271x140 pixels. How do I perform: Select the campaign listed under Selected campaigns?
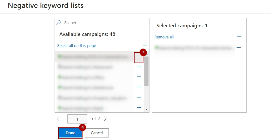pyautogui.click(x=195, y=48)
